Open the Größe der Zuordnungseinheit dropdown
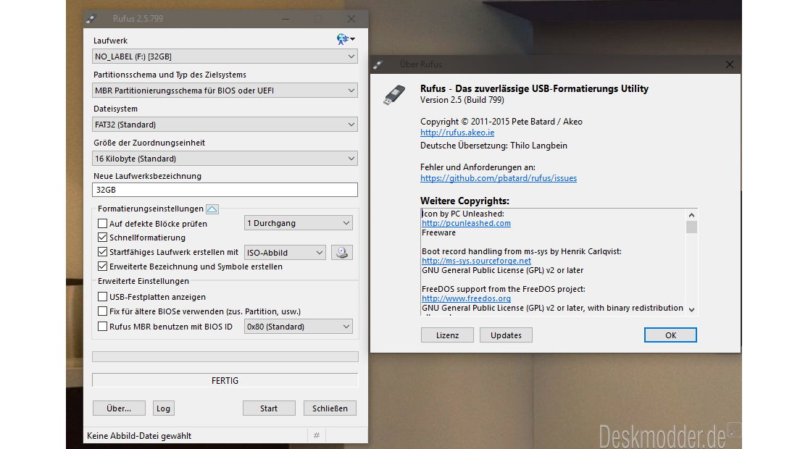Viewport: 800px width, 449px height. click(x=225, y=159)
